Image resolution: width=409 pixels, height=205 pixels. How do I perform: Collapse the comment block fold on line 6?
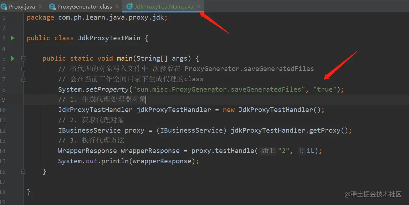tap(24, 69)
